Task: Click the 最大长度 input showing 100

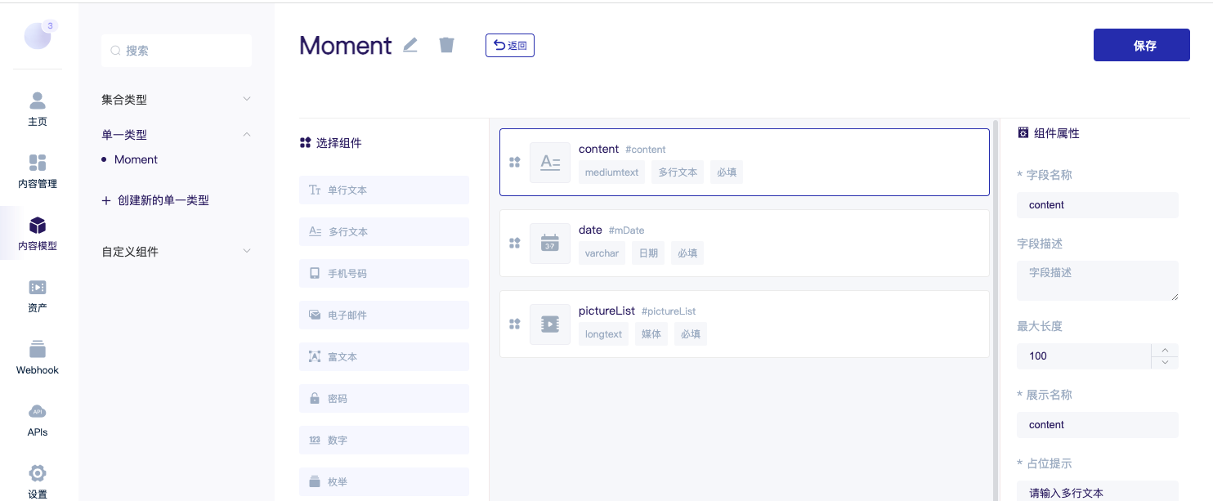Action: coord(1084,356)
